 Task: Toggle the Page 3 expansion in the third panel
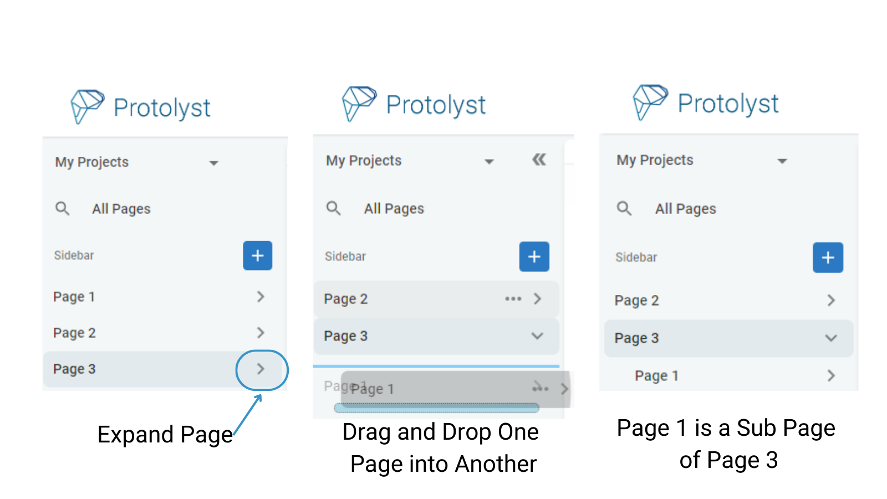point(830,338)
